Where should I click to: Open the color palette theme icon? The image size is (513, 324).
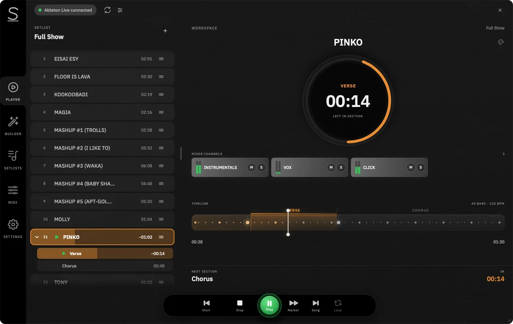[x=501, y=42]
